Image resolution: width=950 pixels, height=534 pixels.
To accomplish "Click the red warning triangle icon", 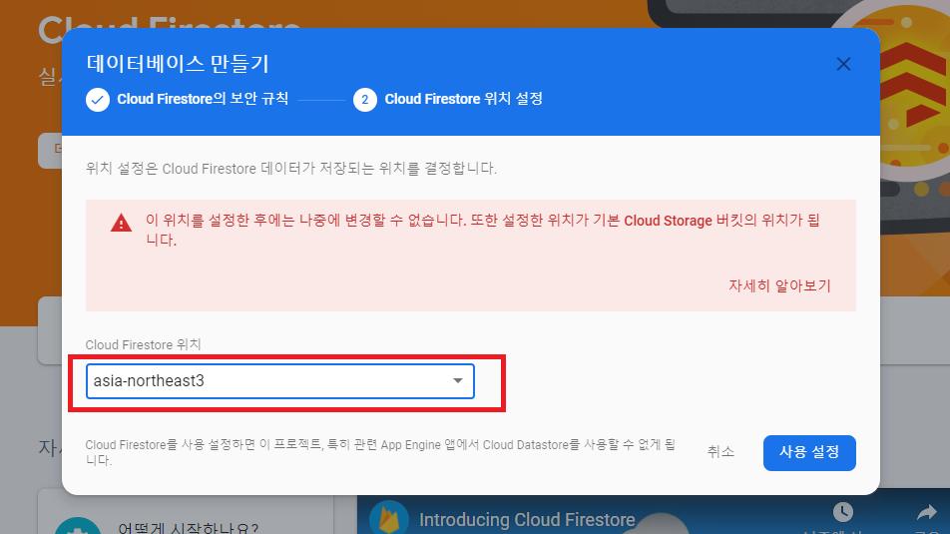I will [x=121, y=223].
